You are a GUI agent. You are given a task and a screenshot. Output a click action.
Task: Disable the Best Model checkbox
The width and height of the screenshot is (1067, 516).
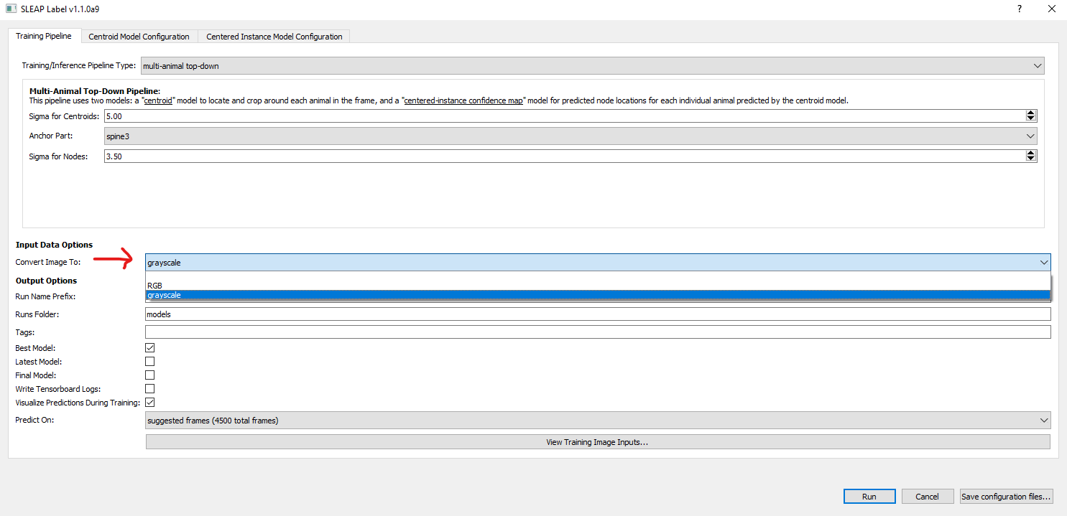(x=149, y=347)
